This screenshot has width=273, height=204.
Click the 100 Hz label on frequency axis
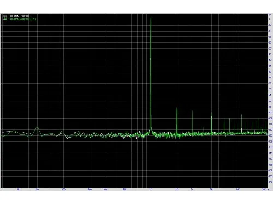tap(63, 190)
